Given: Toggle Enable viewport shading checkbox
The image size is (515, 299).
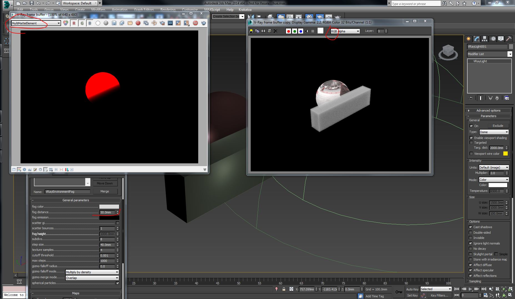Looking at the screenshot, I should click(471, 138).
